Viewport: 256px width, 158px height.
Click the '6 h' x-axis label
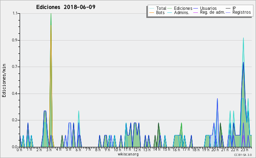(x=78, y=150)
